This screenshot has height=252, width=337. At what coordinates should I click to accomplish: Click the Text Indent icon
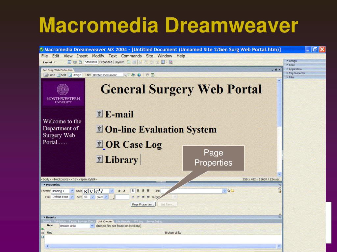pos(148,197)
